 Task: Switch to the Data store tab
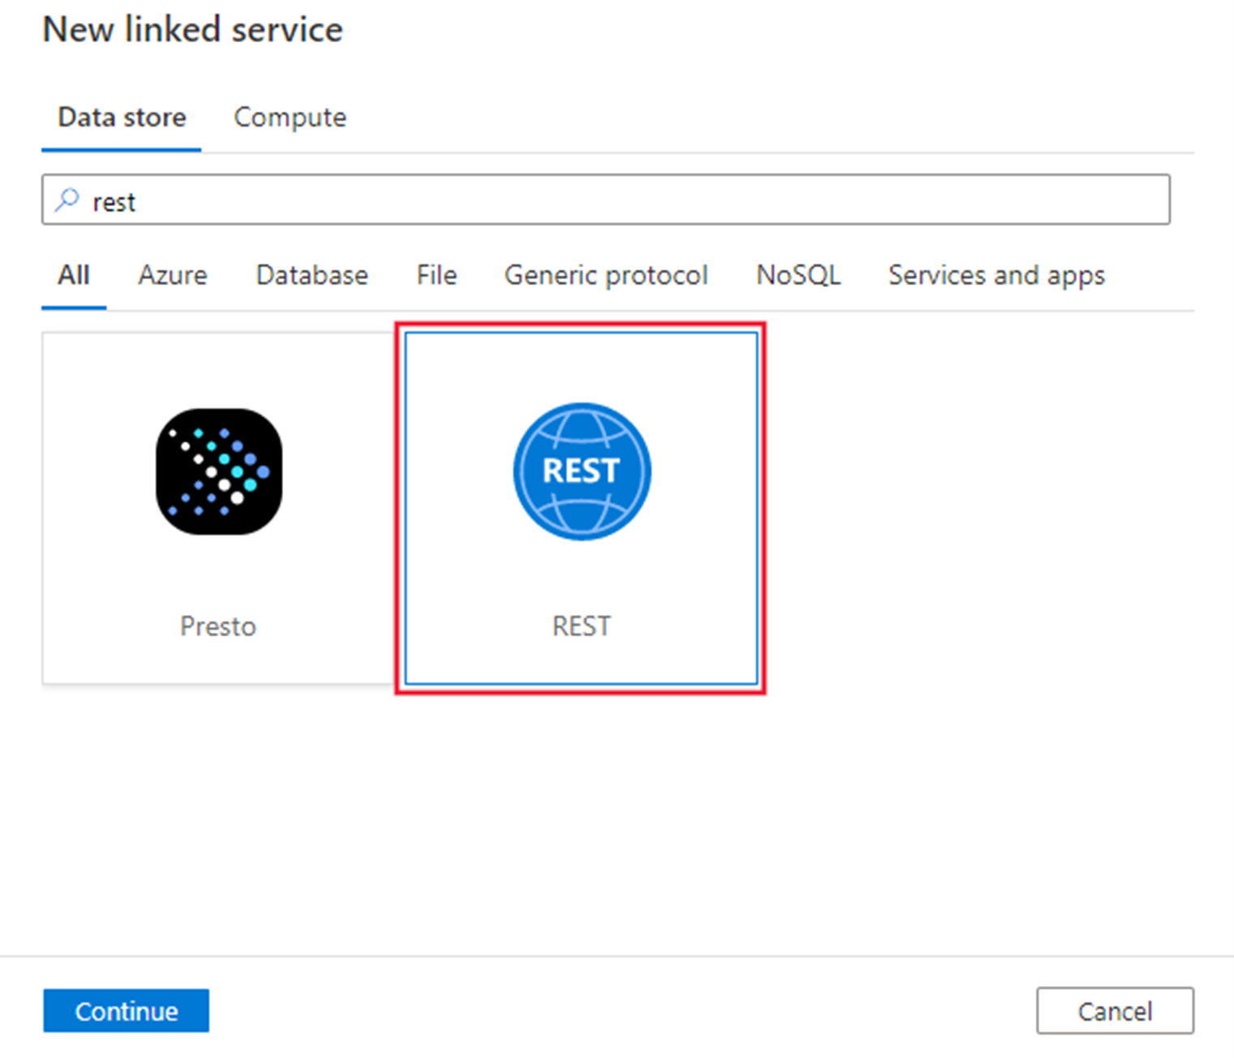click(x=120, y=117)
